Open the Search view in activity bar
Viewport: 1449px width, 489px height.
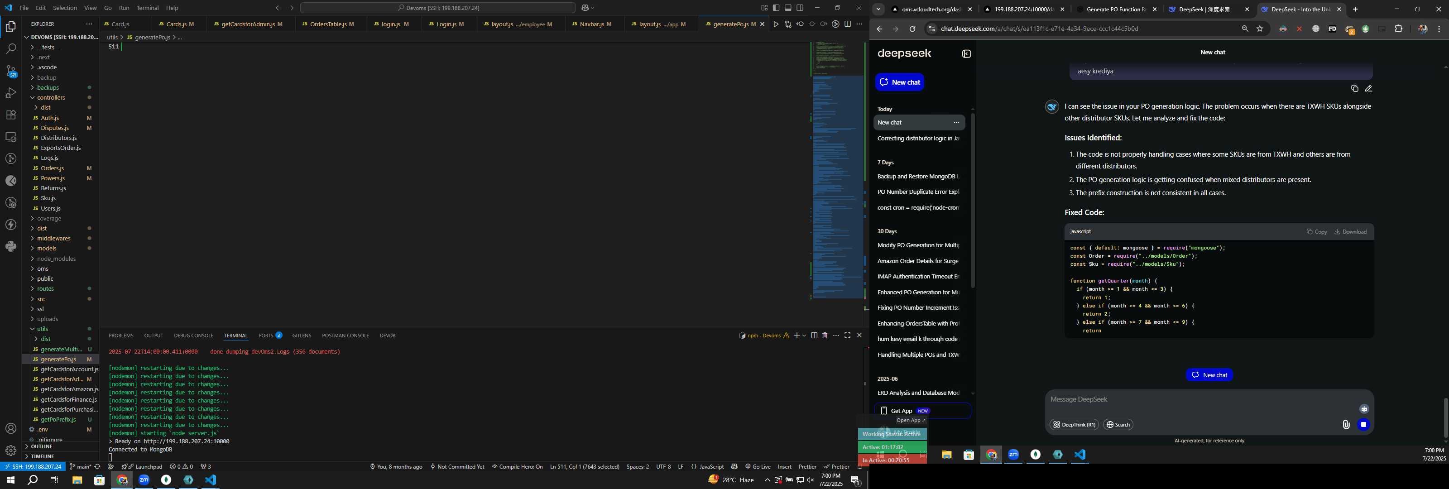[x=11, y=49]
